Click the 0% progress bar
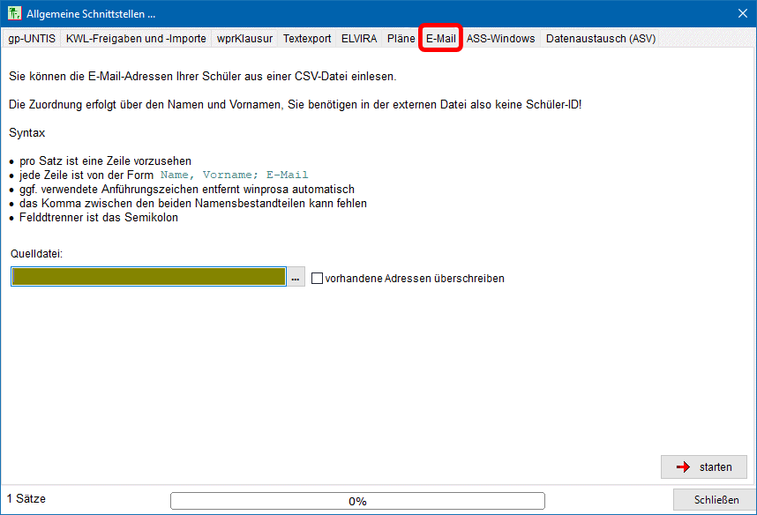This screenshot has height=515, width=757. [x=357, y=501]
